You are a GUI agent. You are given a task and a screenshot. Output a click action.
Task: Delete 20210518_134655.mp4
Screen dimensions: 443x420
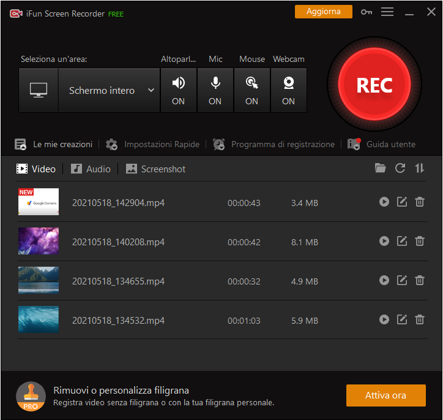point(420,280)
